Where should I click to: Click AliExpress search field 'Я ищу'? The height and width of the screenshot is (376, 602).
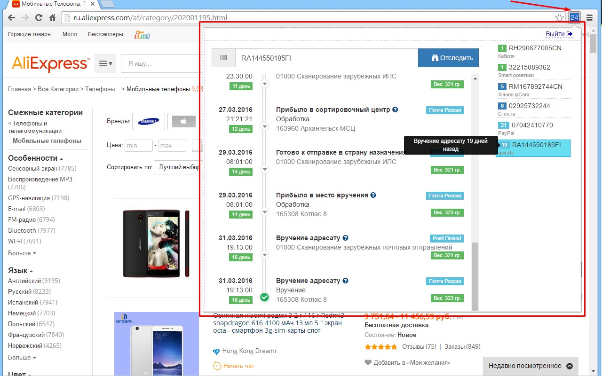pos(162,63)
